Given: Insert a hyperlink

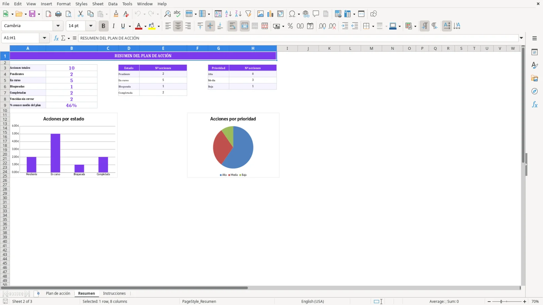Looking at the screenshot, I should [306, 14].
